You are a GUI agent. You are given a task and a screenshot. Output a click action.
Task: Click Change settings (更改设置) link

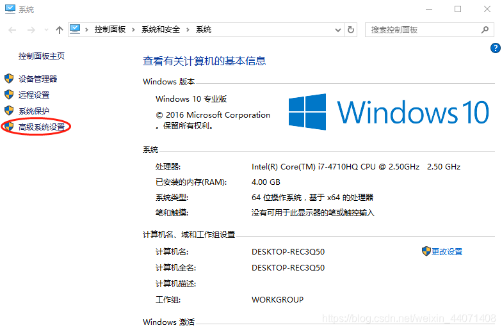coord(447,252)
